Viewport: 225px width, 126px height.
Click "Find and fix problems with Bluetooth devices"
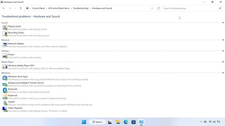29,92
